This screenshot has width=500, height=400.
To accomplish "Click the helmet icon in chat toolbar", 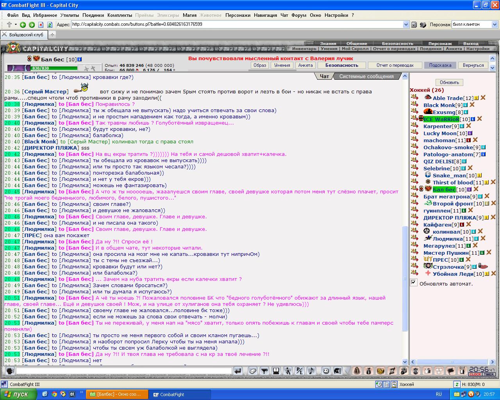I will point(337,371).
